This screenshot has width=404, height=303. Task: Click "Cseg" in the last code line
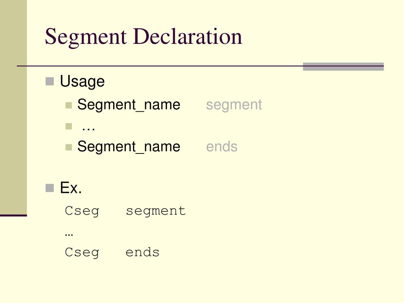click(x=82, y=252)
